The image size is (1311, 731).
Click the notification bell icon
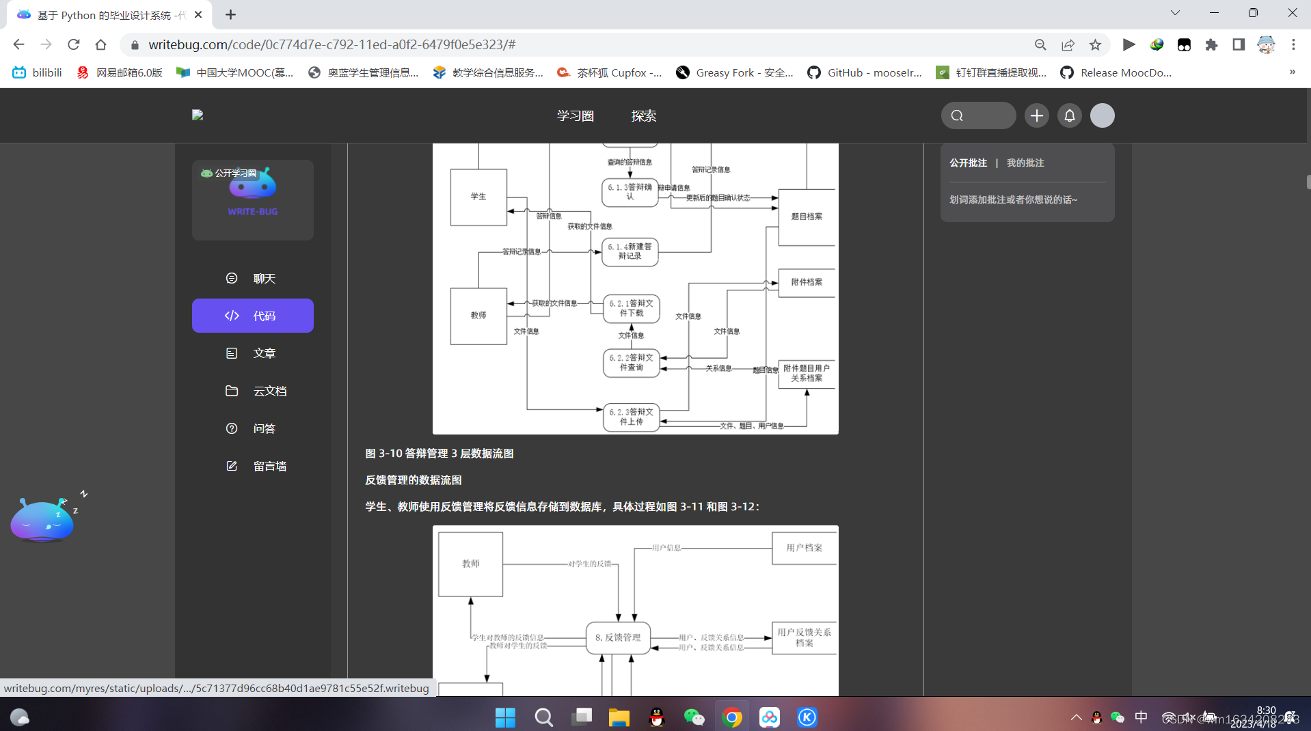click(1069, 115)
